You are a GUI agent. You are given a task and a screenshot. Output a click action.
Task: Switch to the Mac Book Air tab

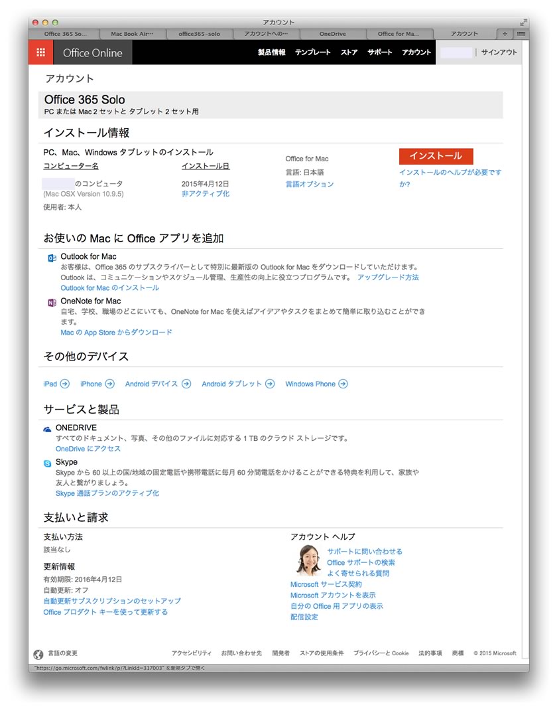point(132,34)
